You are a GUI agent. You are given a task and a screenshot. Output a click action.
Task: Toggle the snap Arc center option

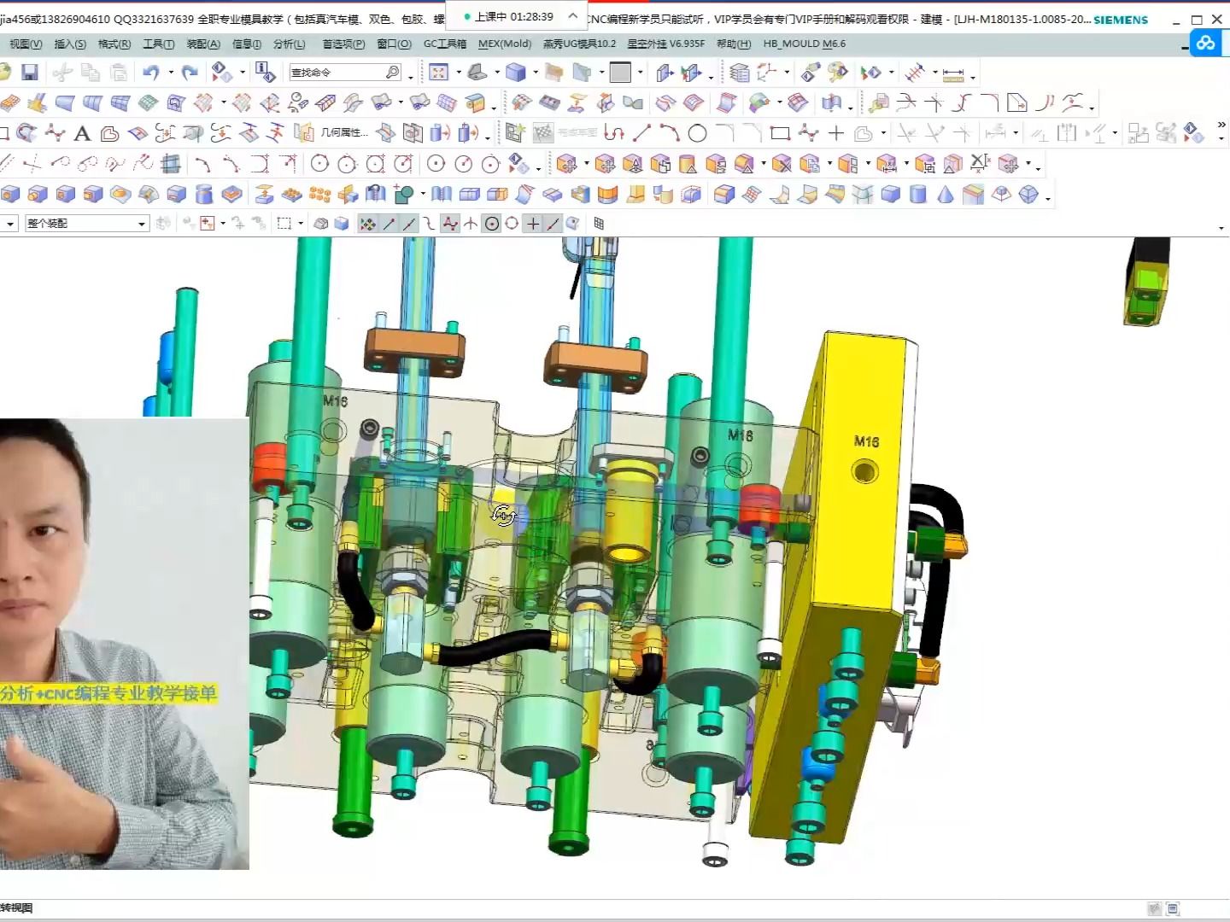point(492,224)
